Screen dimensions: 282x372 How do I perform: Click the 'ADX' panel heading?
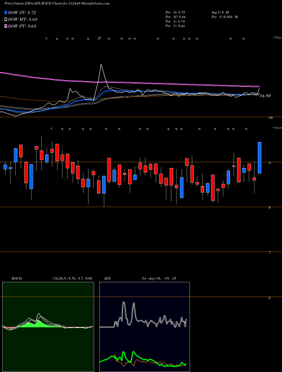pos(108,278)
